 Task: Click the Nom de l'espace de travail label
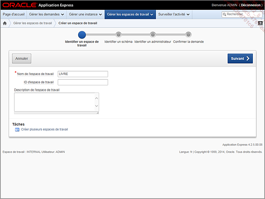35,74
